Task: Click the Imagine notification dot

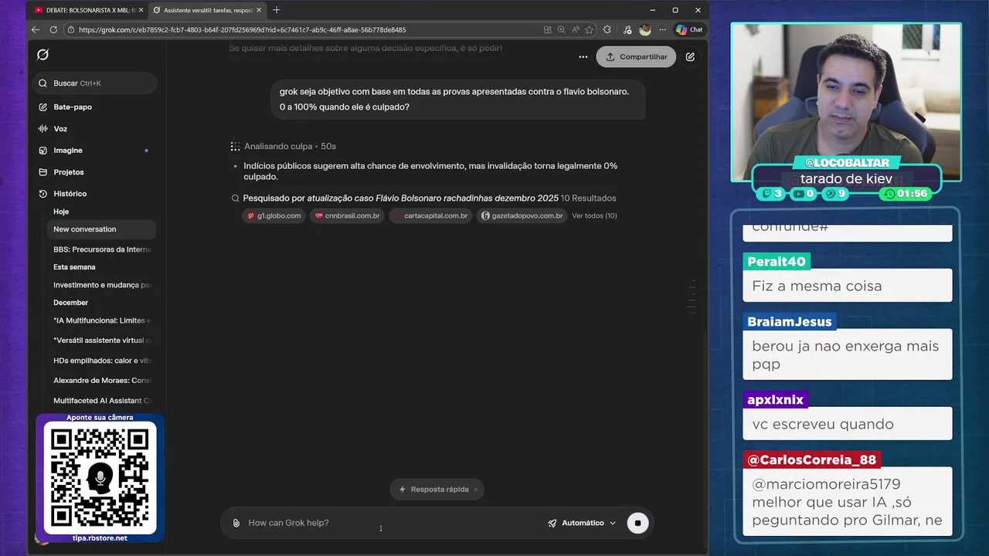Action: pos(146,151)
